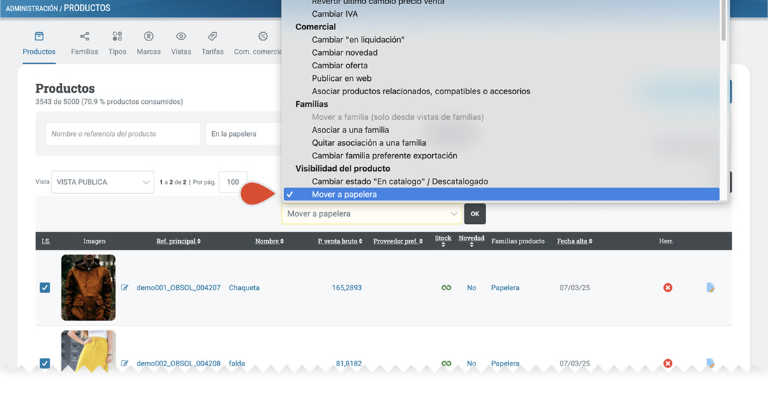Click Papelera family link in Chaqueta row
The height and width of the screenshot is (399, 768).
[x=505, y=288]
